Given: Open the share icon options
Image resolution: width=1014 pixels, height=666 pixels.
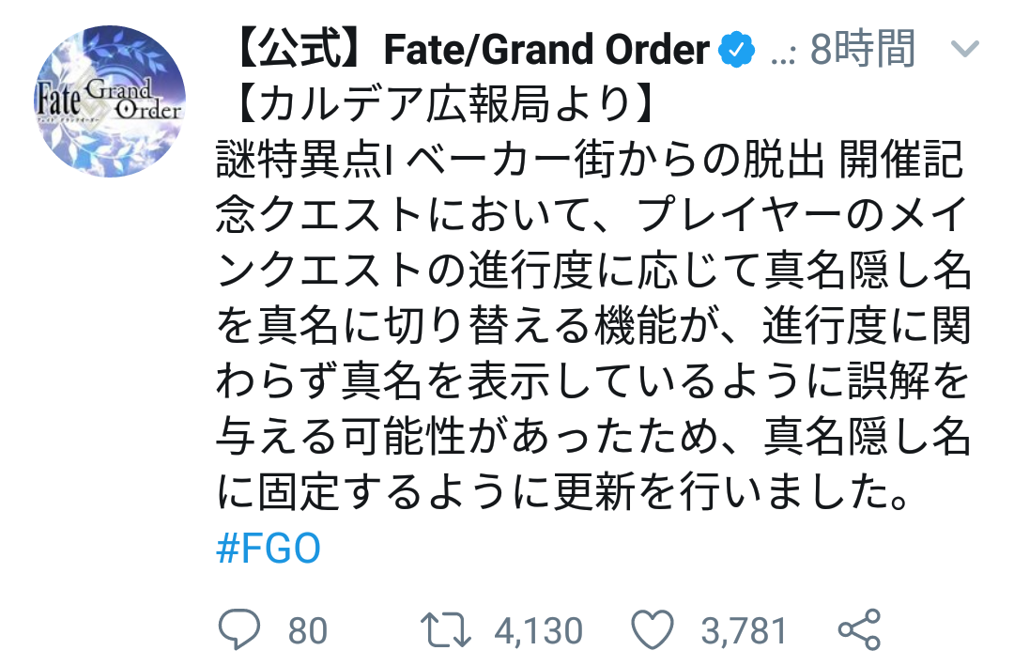Looking at the screenshot, I should pyautogui.click(x=858, y=629).
